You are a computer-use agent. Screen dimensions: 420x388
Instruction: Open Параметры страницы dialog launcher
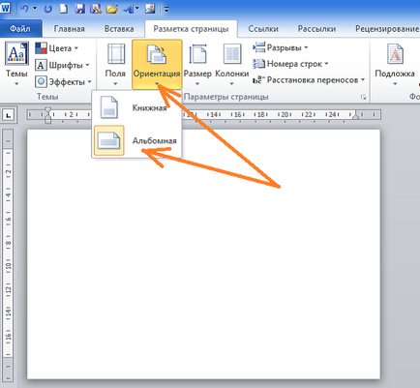coord(363,97)
